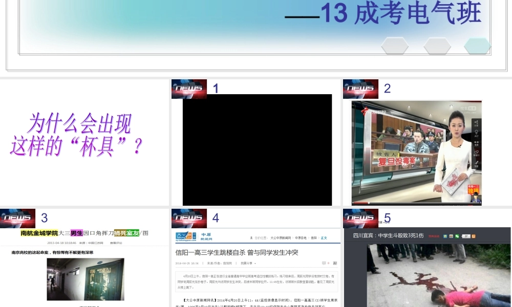The height and width of the screenshot is (307, 512).
Task: Click the 正文 breadcrumb link on slide 4
Action: [x=324, y=238]
